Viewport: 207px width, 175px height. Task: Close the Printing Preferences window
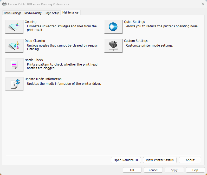[203, 4]
